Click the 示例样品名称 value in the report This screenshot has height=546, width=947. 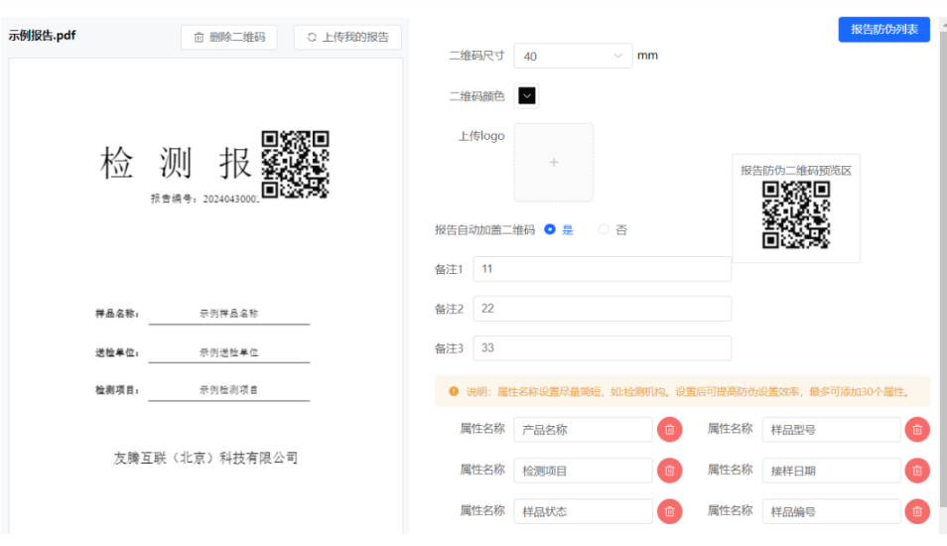point(229,314)
